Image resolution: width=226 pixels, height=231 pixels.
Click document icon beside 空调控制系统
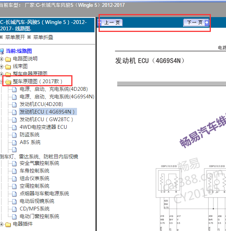point(14,187)
